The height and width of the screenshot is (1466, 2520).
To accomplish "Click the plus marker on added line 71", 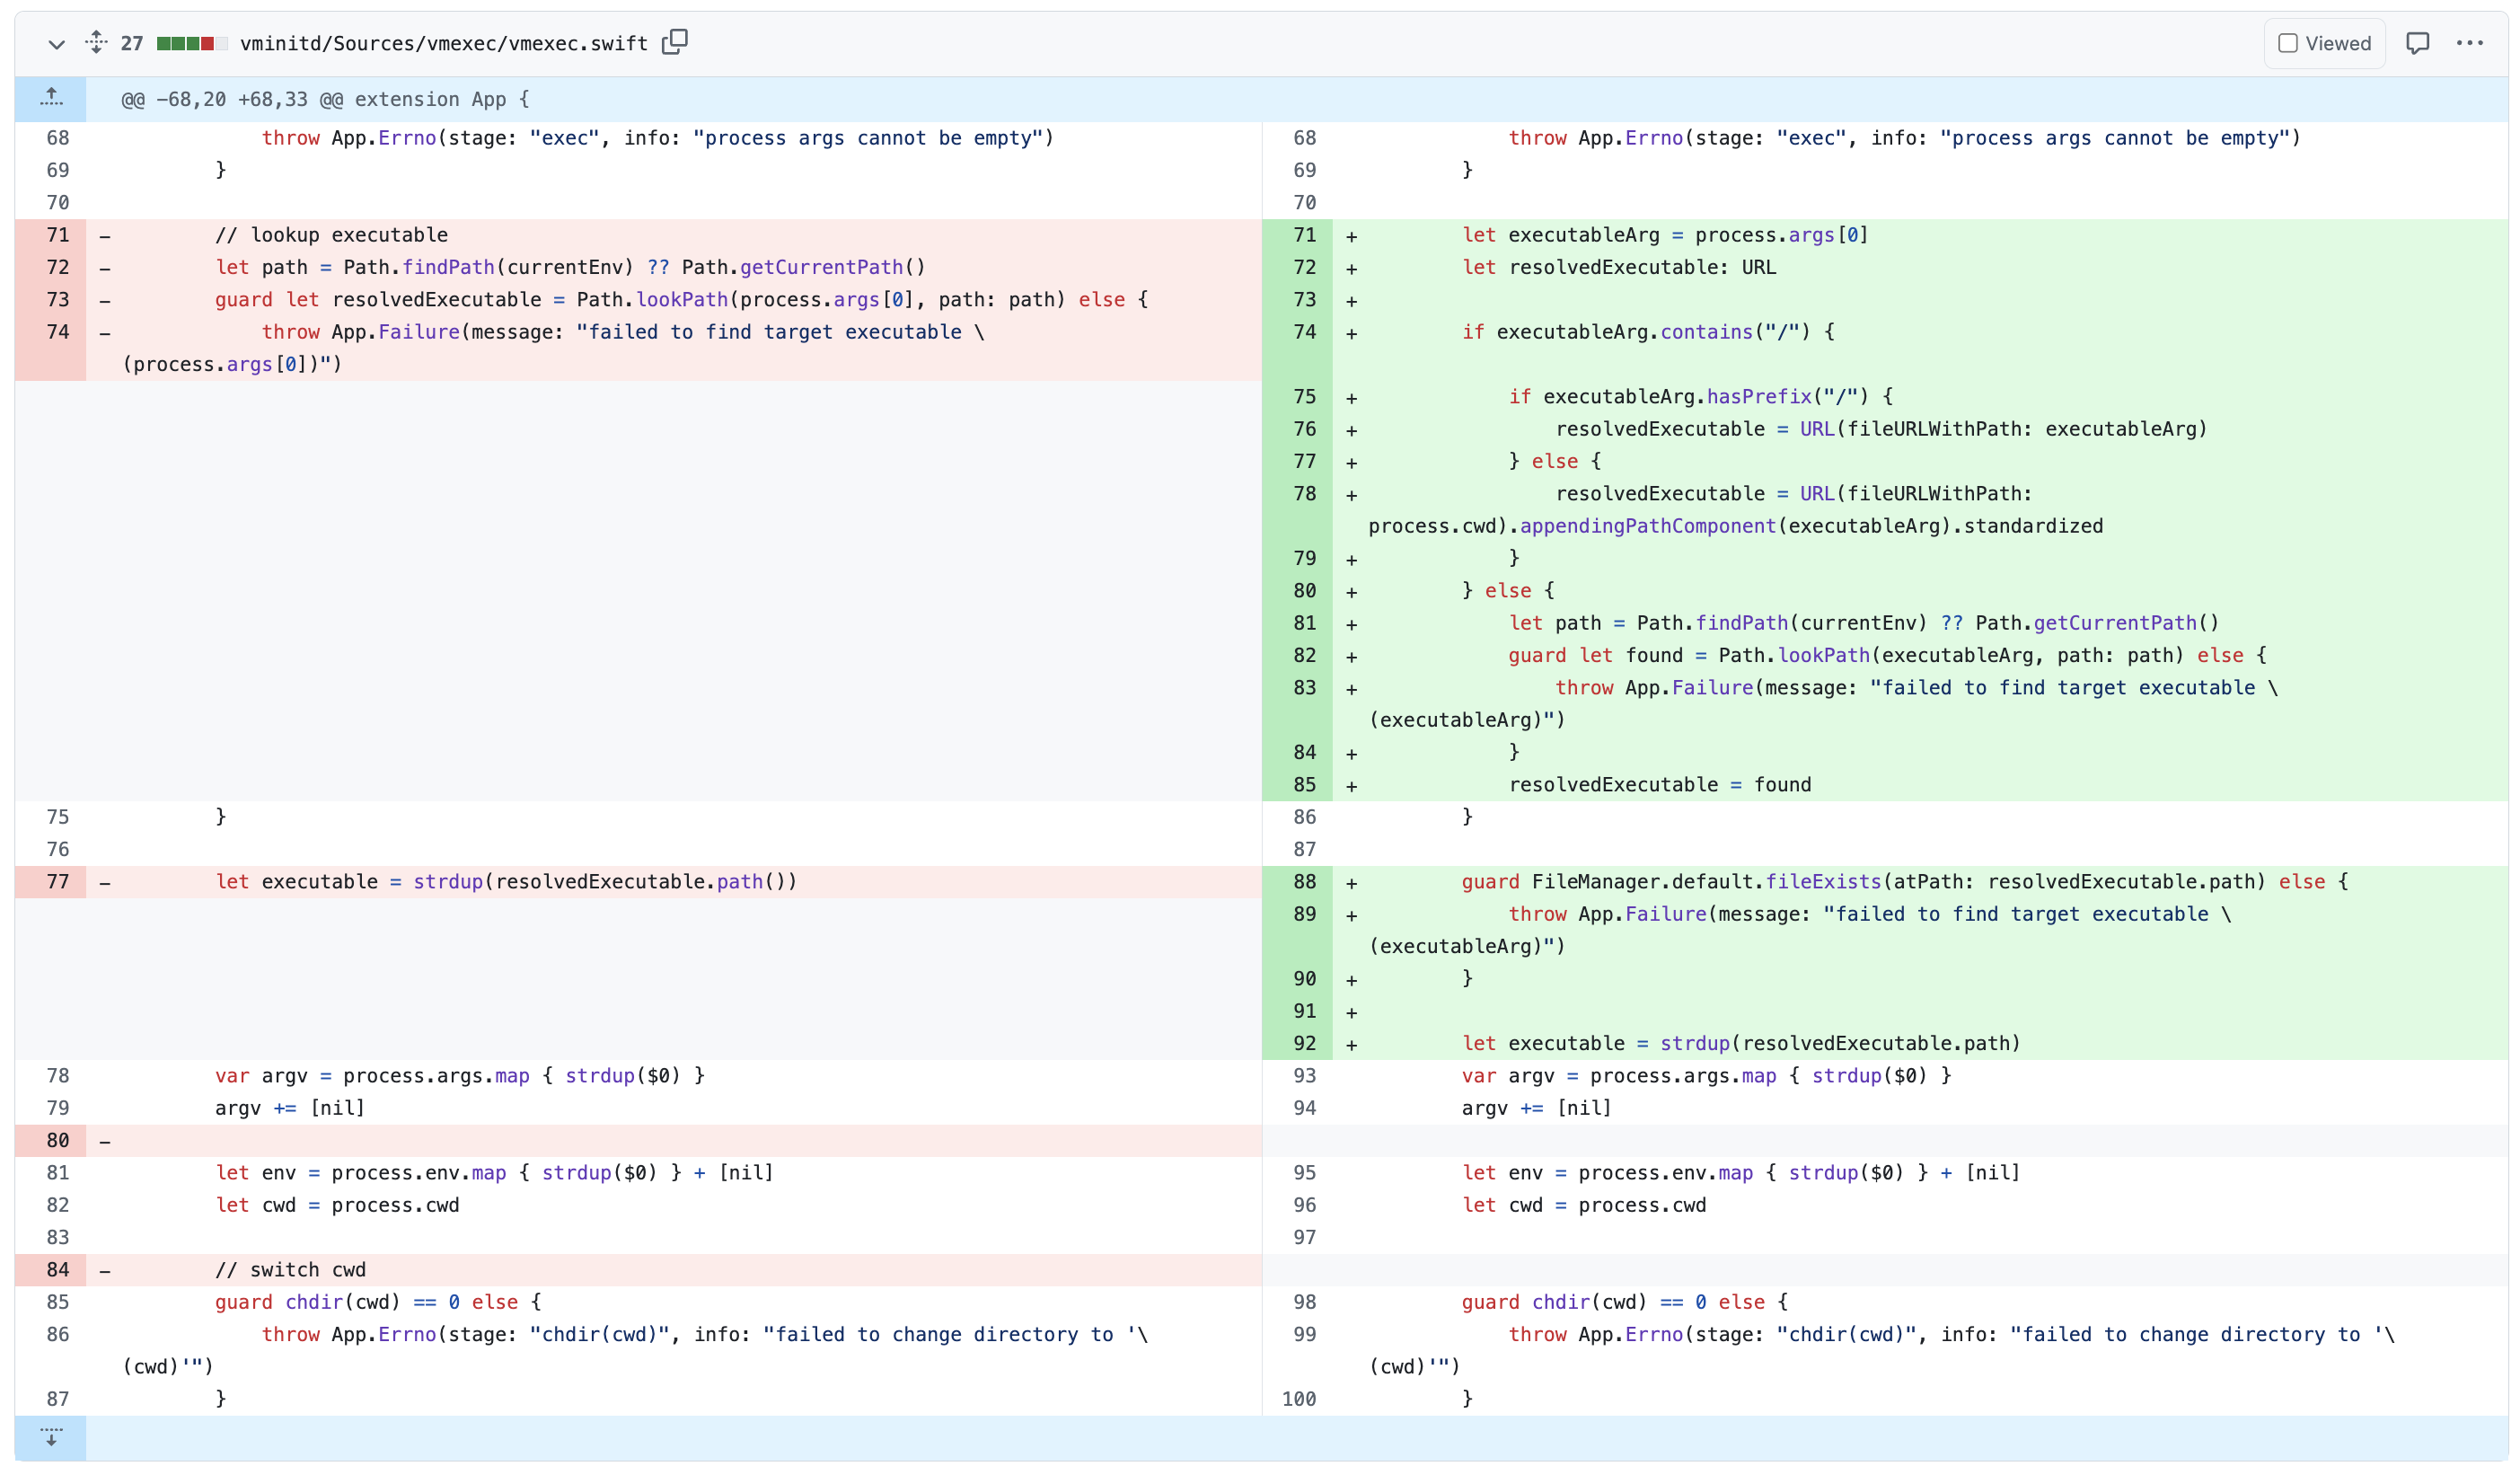I will 1351,237.
